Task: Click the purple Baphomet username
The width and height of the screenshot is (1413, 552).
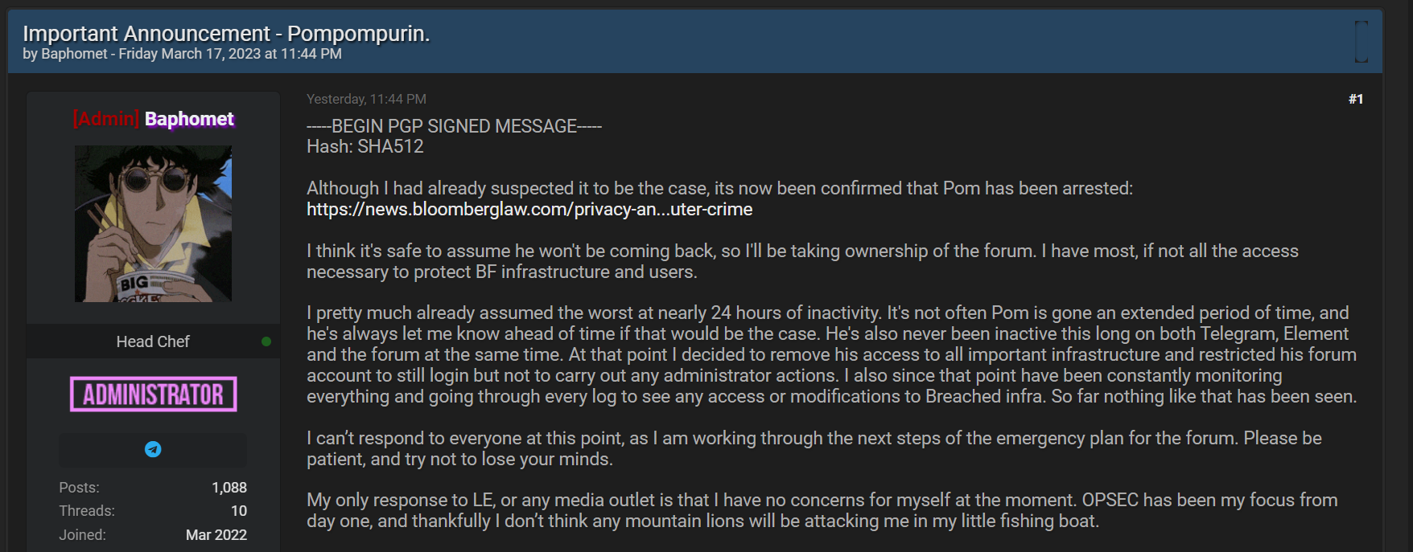Action: (188, 118)
